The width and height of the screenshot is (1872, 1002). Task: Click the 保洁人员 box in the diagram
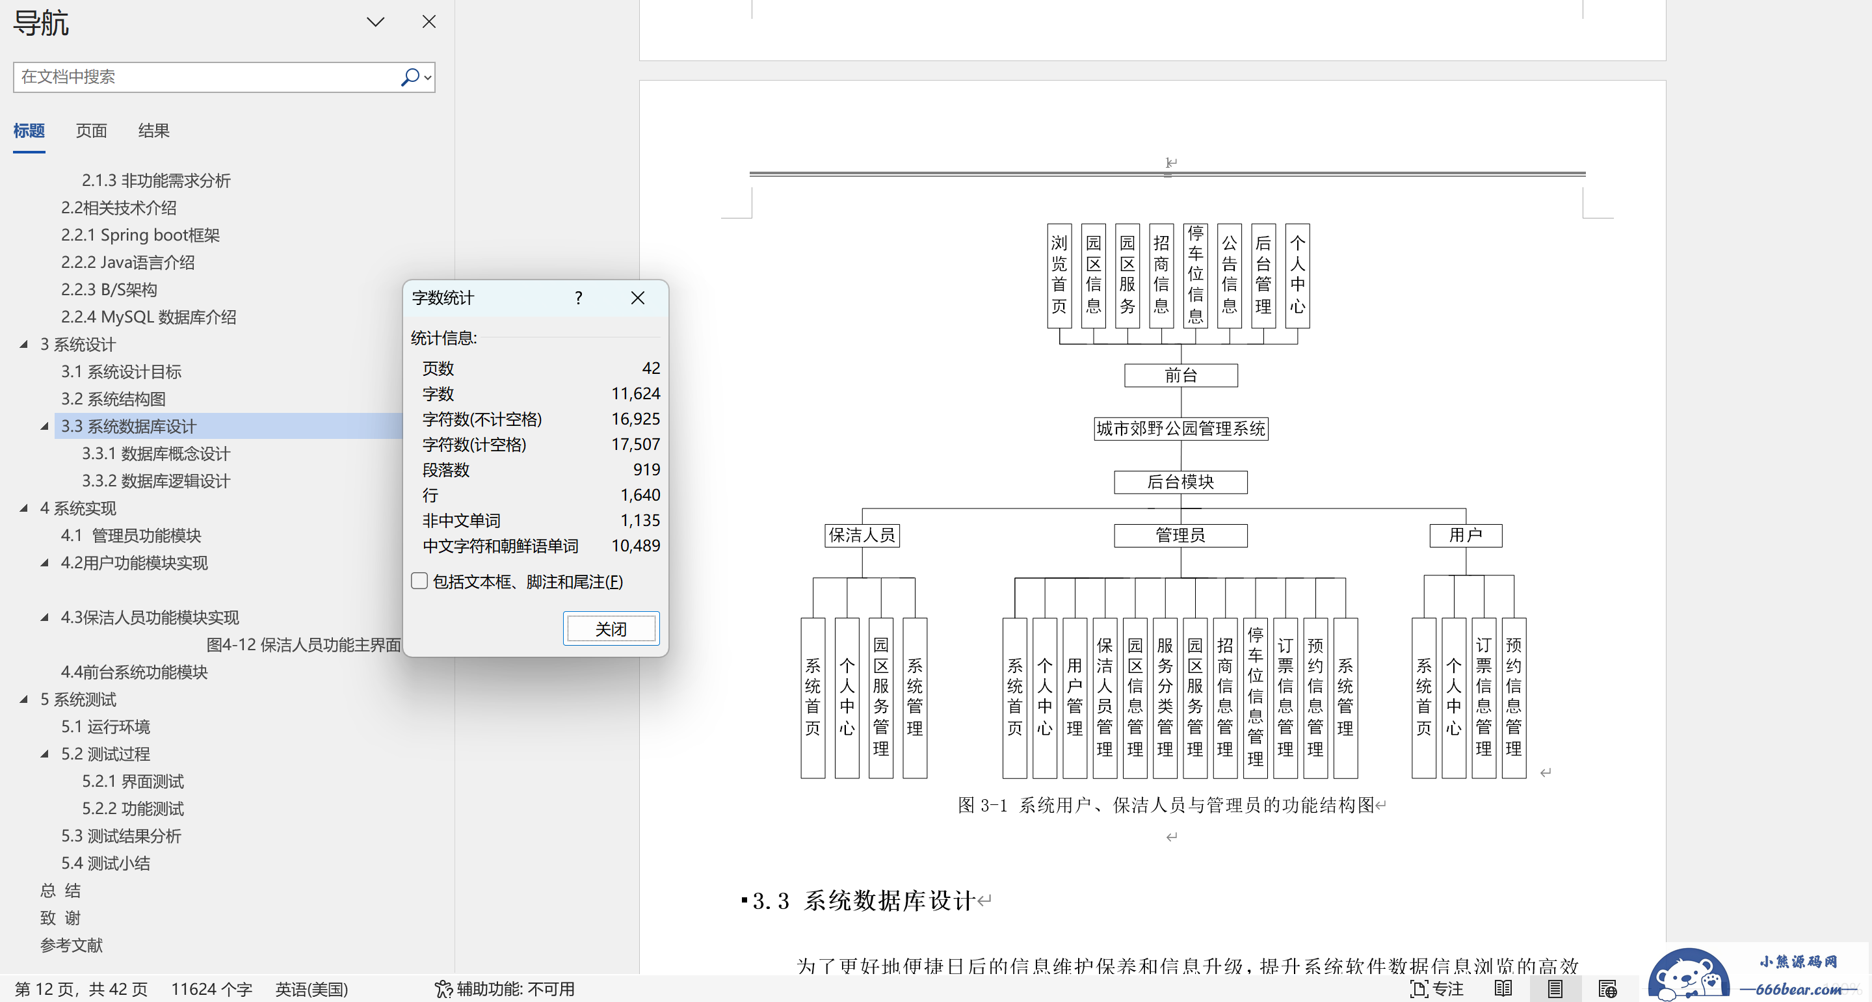[863, 536]
